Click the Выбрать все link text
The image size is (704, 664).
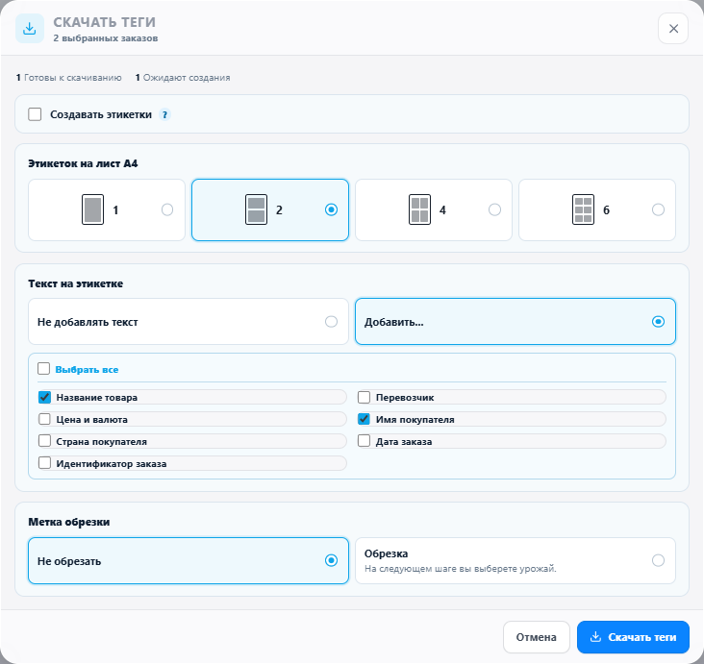(87, 370)
